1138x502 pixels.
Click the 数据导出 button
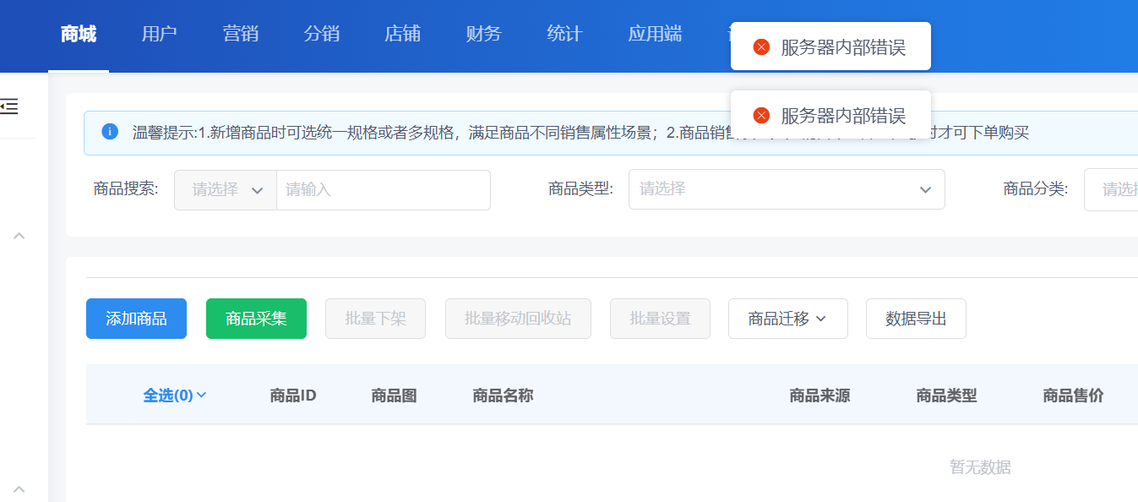916,319
